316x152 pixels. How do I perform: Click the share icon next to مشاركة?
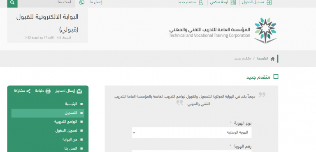28,91
